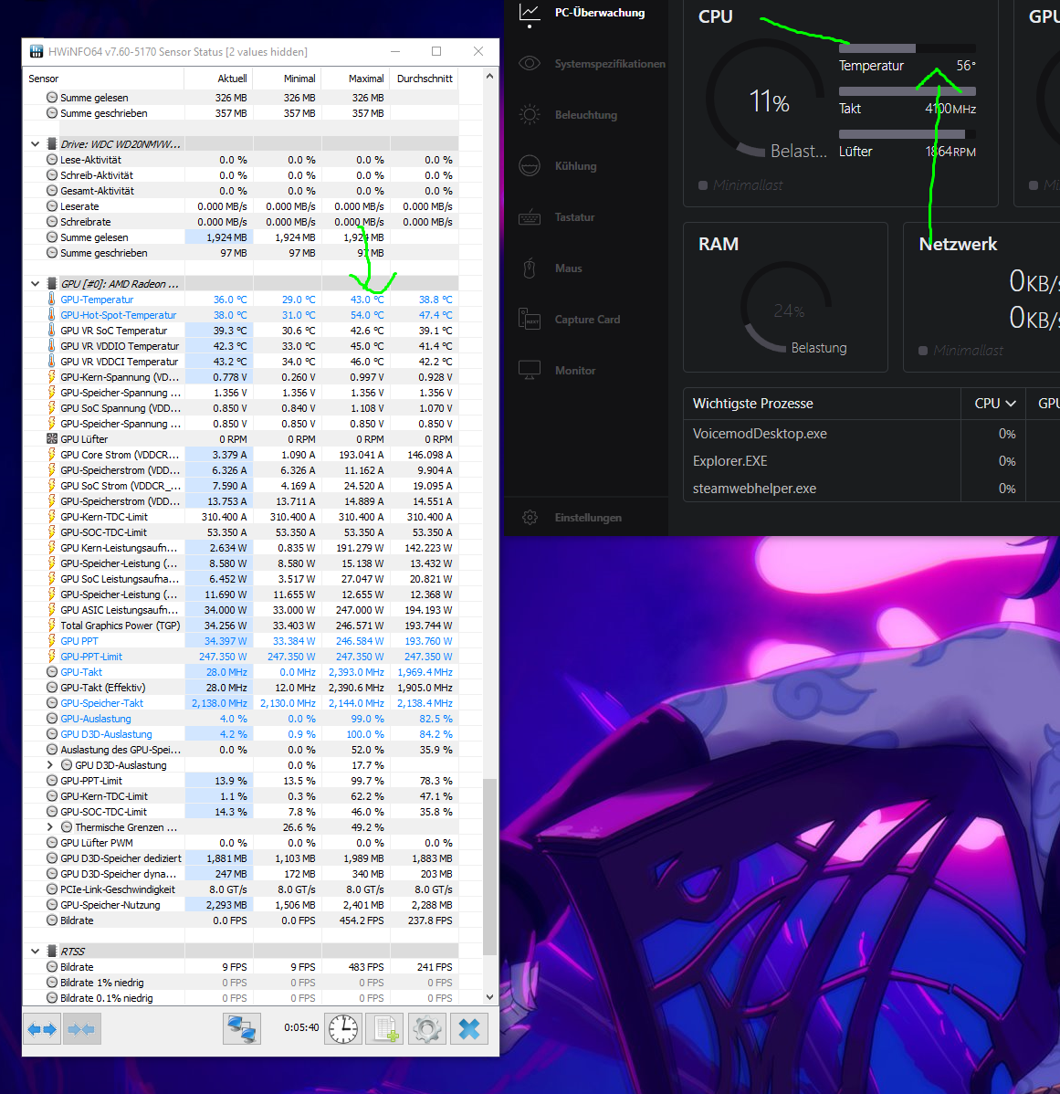The image size is (1060, 1094).
Task: Click VoicemodDesktop.exe process entry
Action: (x=760, y=433)
